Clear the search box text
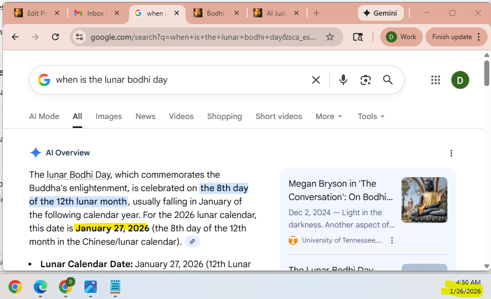Image resolution: width=491 pixels, height=299 pixels. pyautogui.click(x=316, y=80)
